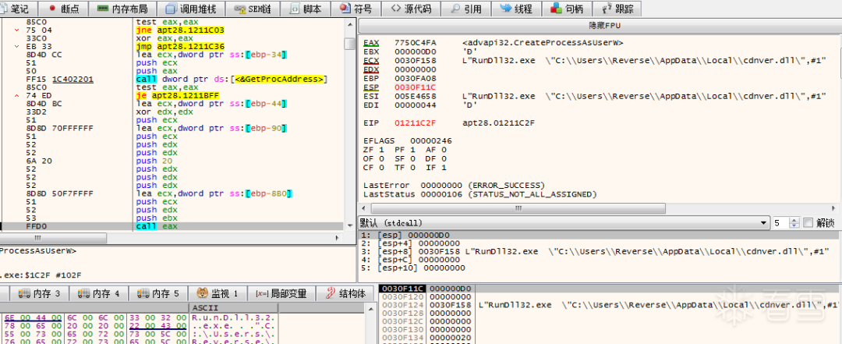
Task: Open the 源代码 source tab
Action: point(412,9)
